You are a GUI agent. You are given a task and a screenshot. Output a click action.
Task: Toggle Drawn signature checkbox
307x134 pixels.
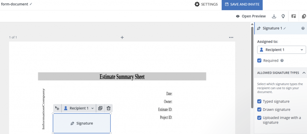[259, 109]
